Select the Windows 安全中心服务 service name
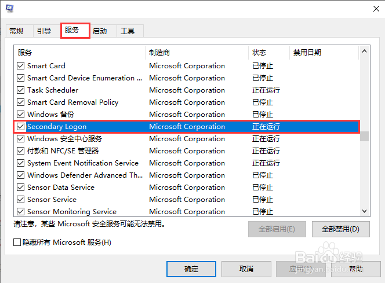This screenshot has width=385, height=283. click(x=64, y=139)
